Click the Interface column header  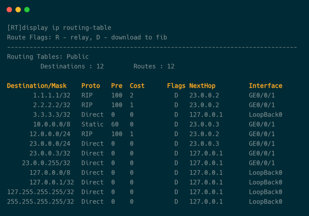tap(266, 86)
